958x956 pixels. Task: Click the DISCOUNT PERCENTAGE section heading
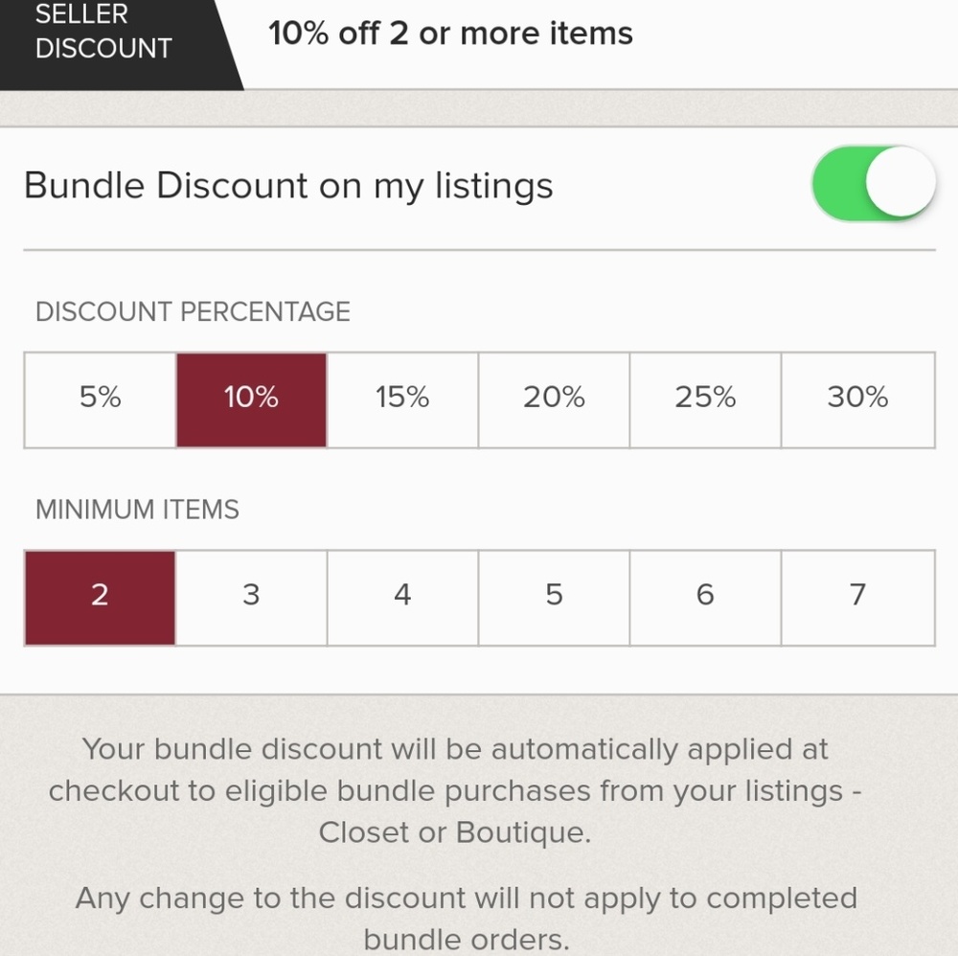194,311
